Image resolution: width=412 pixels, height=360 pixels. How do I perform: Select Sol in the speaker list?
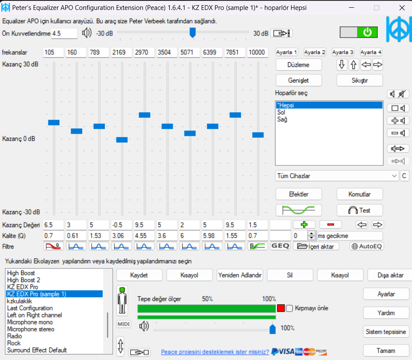coord(329,112)
